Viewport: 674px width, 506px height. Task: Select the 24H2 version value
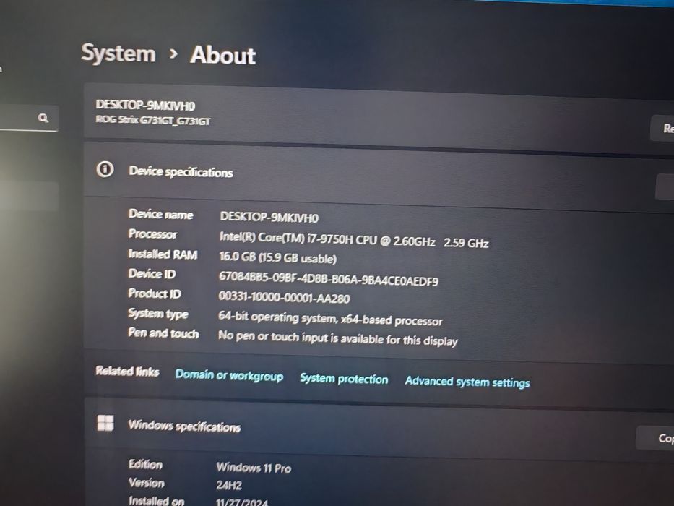pos(229,485)
